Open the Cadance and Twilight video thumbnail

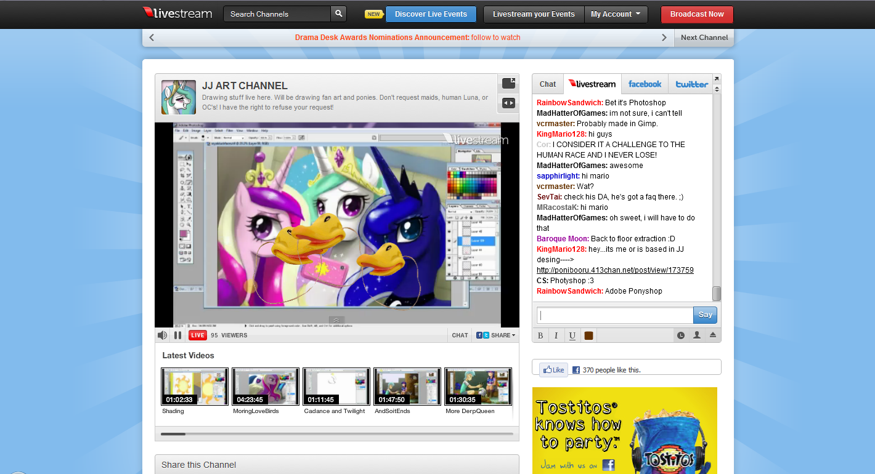[336, 387]
